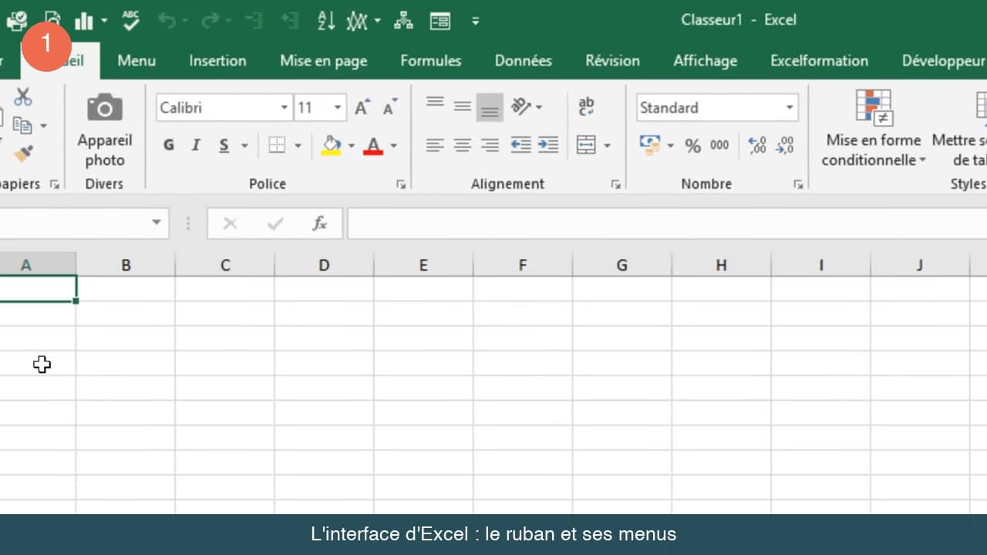
Task: Click the fx insert function button
Action: [x=319, y=224]
